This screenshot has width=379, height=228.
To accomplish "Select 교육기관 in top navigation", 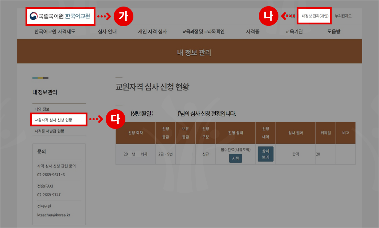I will tap(294, 32).
